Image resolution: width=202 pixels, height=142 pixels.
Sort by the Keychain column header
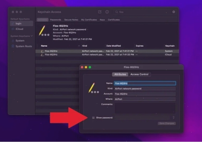170,46
